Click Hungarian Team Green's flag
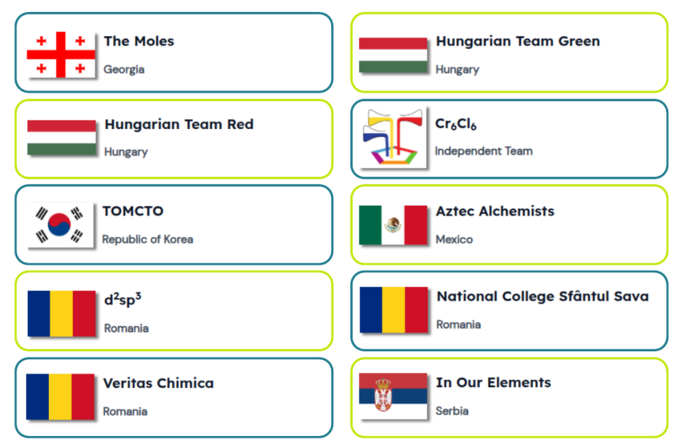 [x=393, y=55]
